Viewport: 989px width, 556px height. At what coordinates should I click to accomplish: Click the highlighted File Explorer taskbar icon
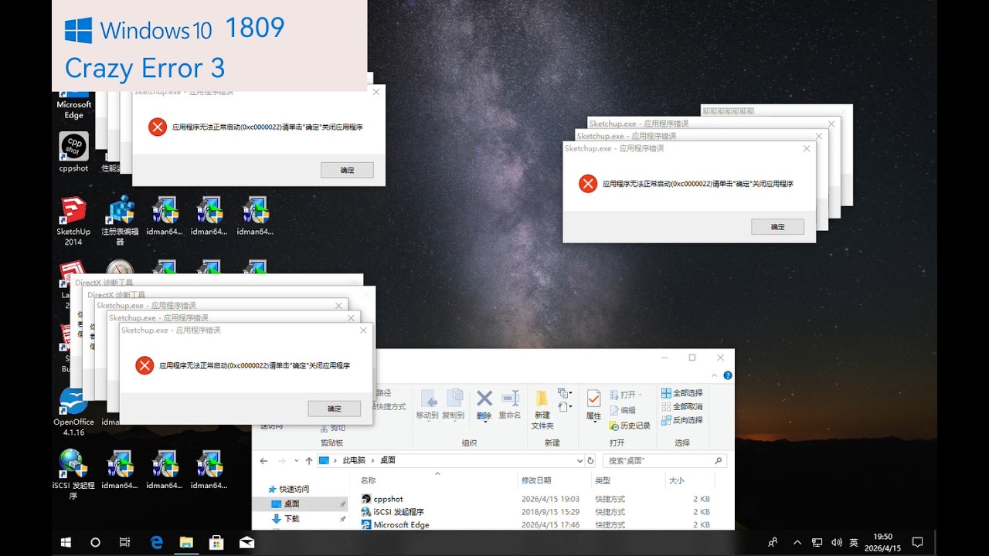[x=186, y=542]
